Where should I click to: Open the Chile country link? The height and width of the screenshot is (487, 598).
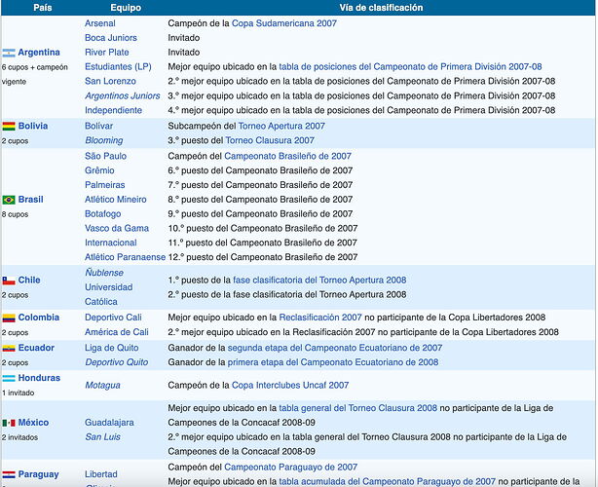29,280
